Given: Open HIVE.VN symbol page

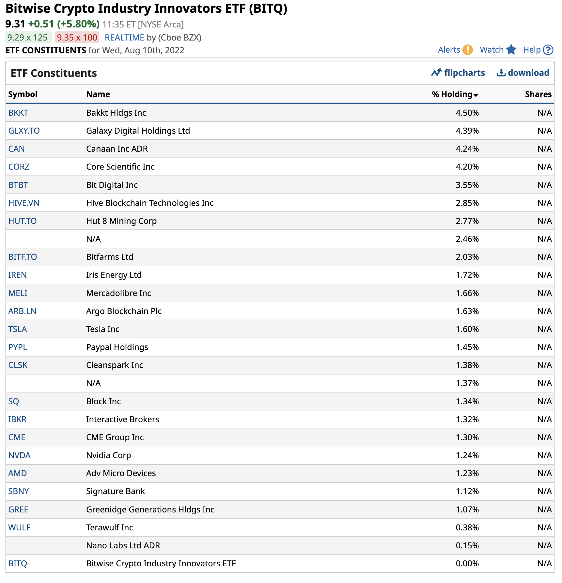Looking at the screenshot, I should point(23,203).
